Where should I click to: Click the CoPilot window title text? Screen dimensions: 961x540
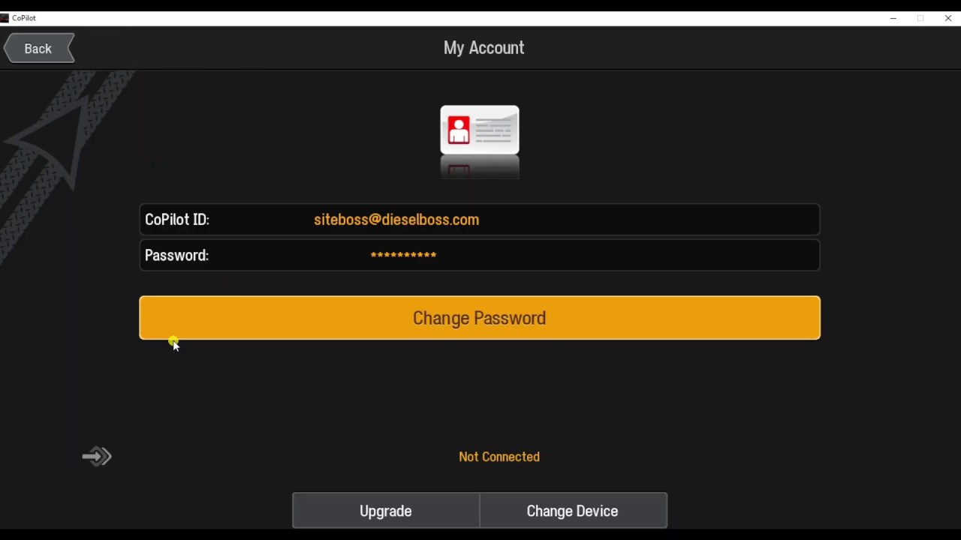tap(24, 18)
